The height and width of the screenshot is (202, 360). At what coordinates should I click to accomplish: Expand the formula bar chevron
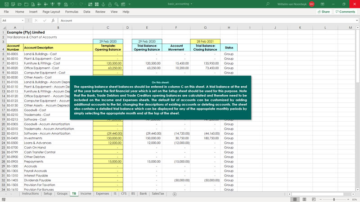point(357,20)
